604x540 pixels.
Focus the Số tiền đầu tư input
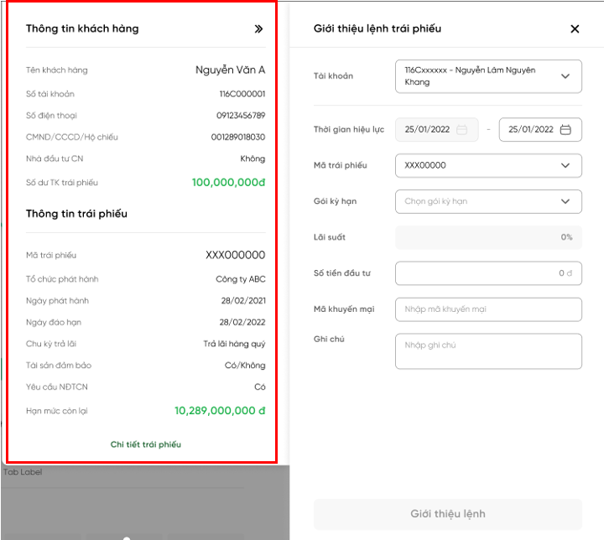488,273
